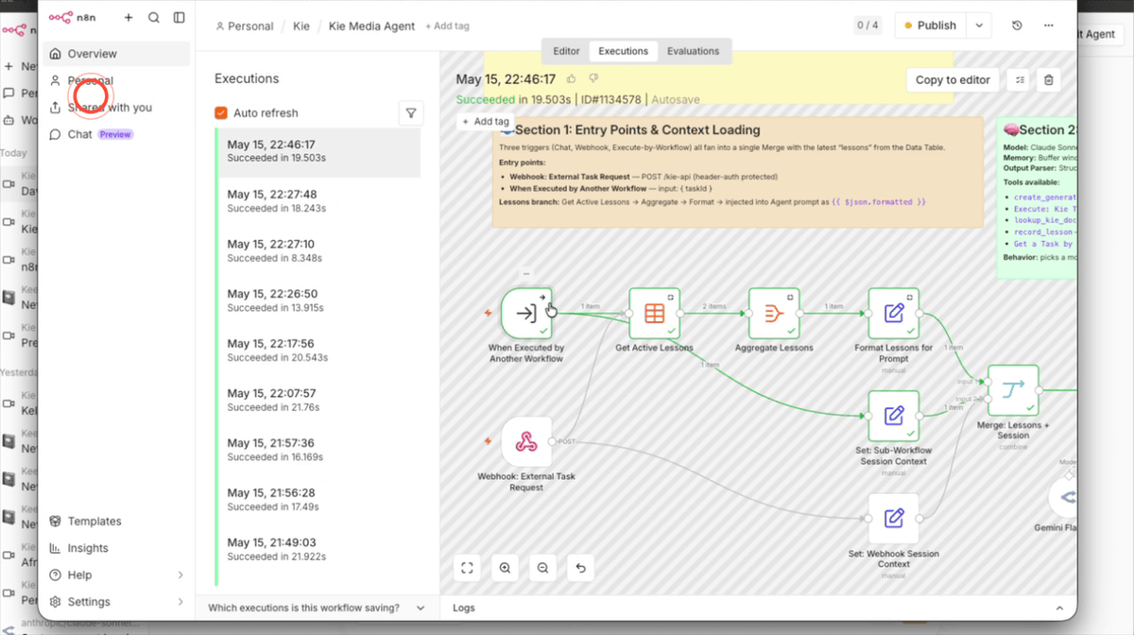1134x635 pixels.
Task: Select the Merge: Lessons + Session node
Action: pos(1013,390)
